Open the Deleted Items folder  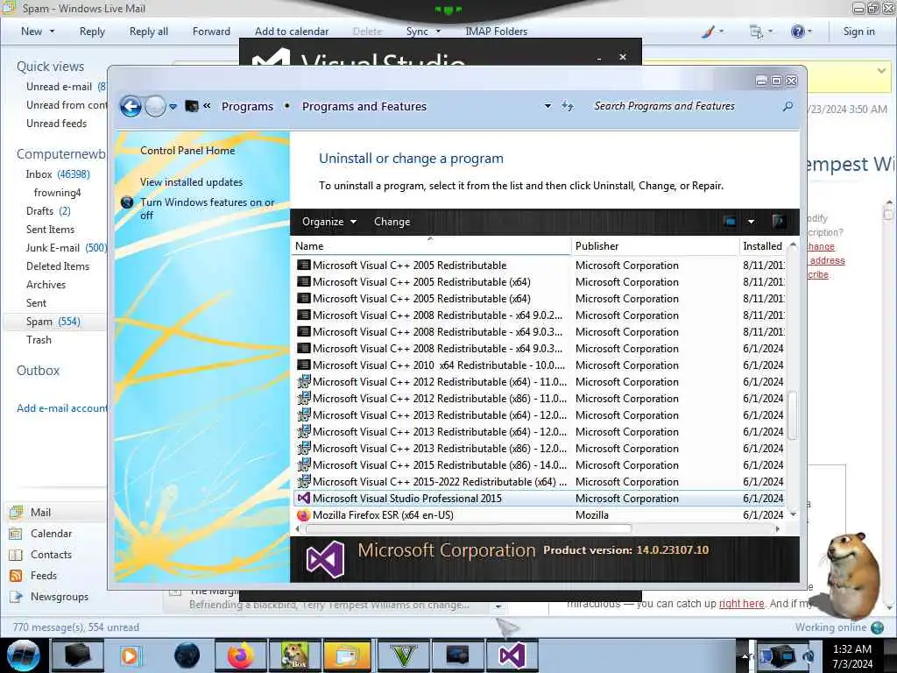point(58,266)
